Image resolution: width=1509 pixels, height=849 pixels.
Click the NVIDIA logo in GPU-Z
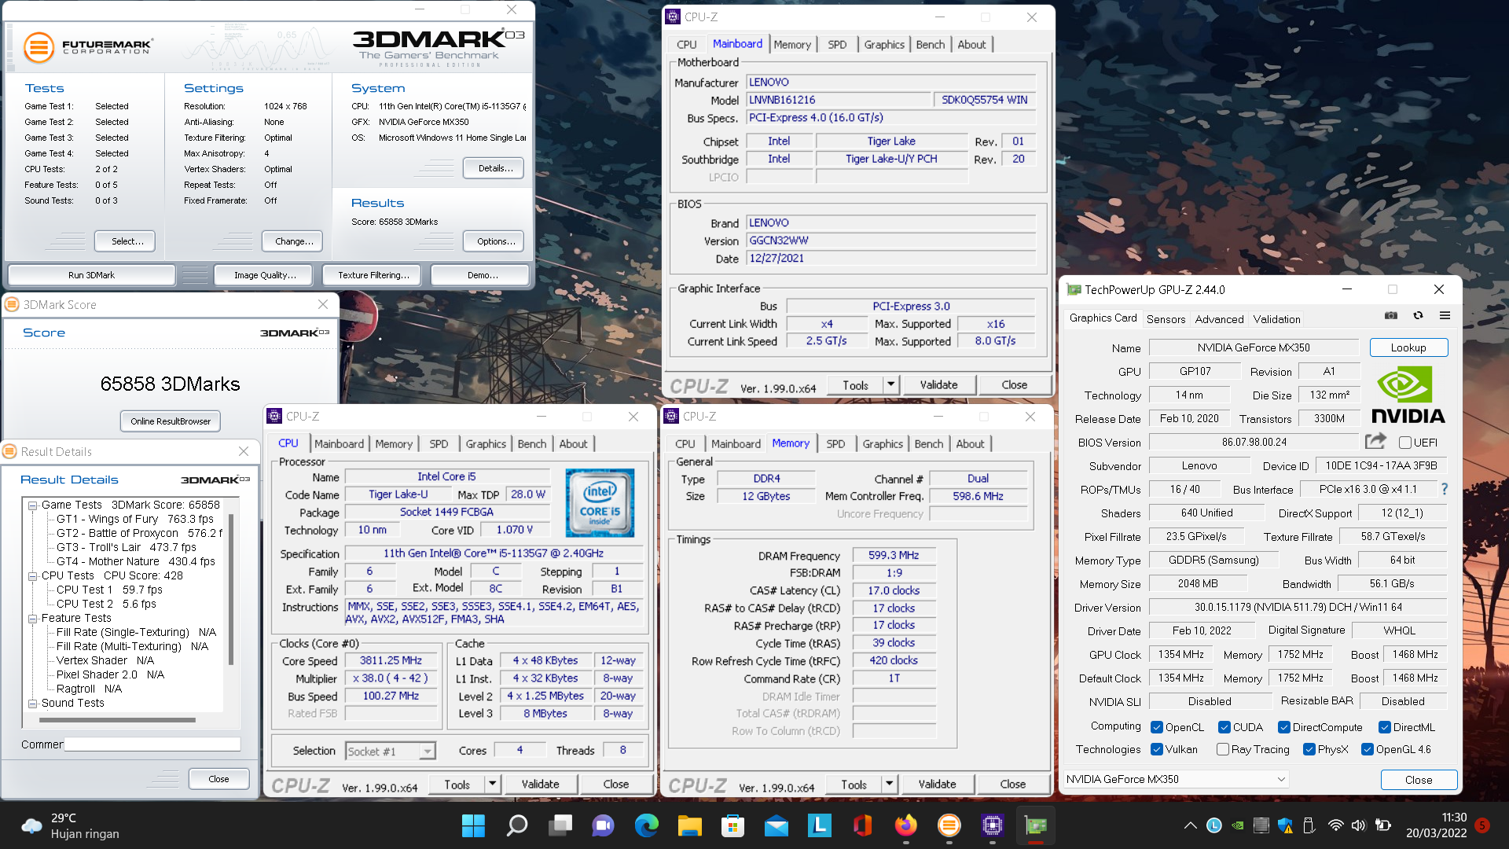click(x=1408, y=395)
